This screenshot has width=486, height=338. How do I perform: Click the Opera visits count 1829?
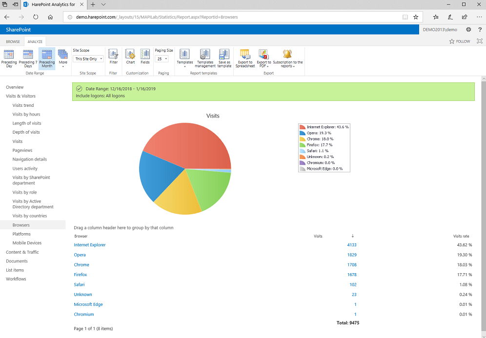point(352,255)
